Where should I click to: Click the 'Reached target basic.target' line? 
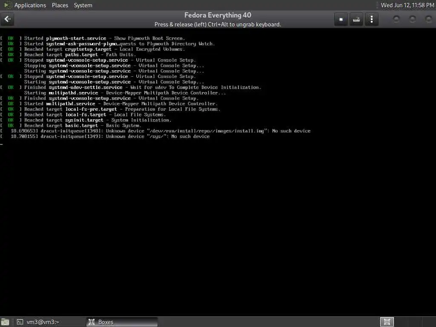point(71,126)
